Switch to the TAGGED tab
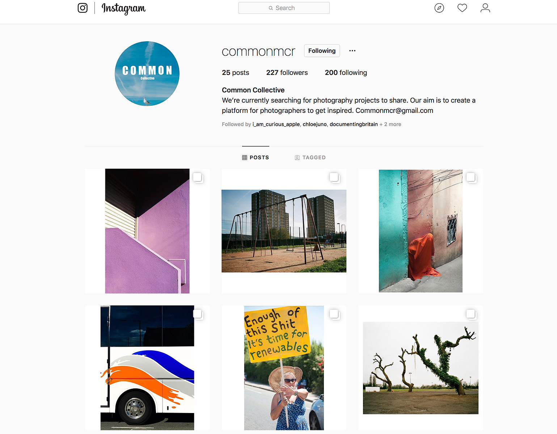 point(310,157)
